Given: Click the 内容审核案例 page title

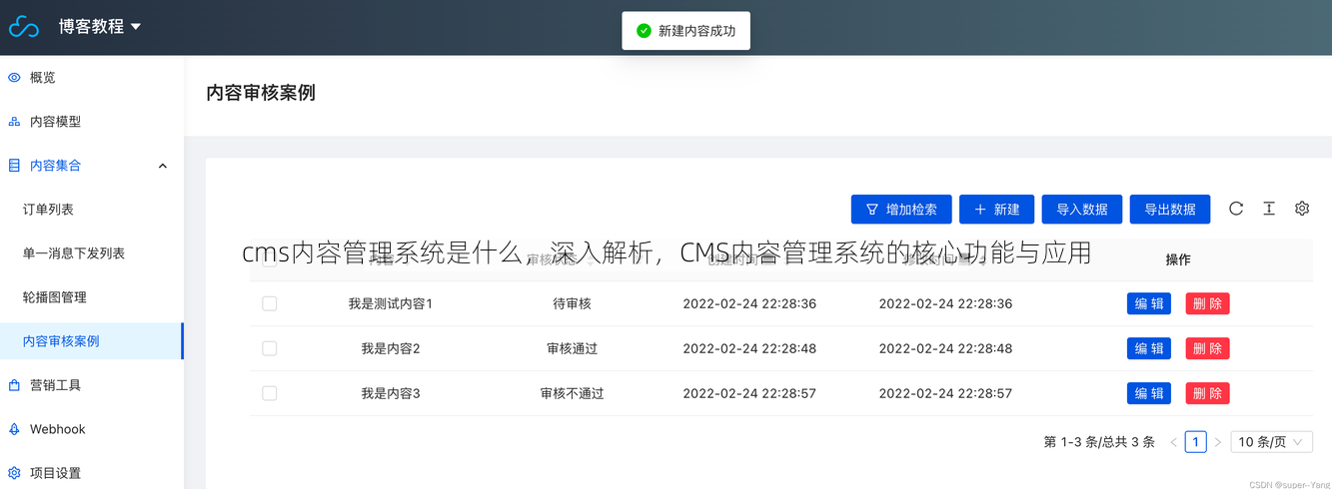Looking at the screenshot, I should click(x=261, y=93).
